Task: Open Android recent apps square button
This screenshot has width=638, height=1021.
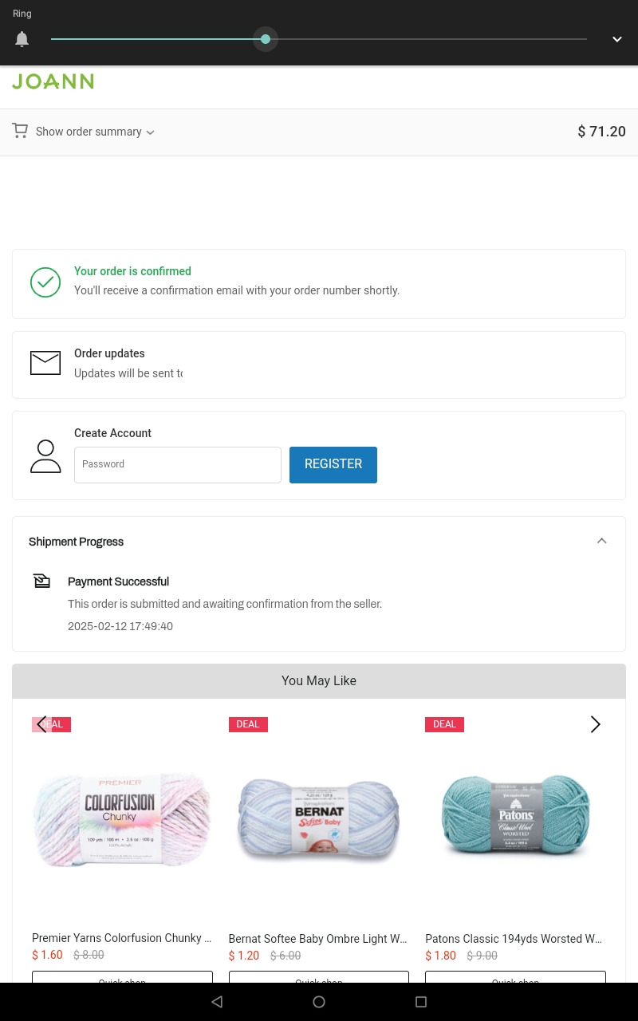Action: tap(421, 1002)
